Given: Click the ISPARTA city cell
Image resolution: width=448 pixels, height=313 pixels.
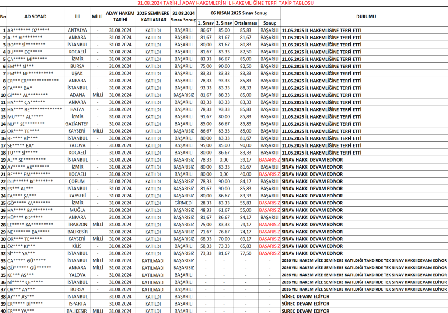Looking at the screenshot, I should coord(77,304).
